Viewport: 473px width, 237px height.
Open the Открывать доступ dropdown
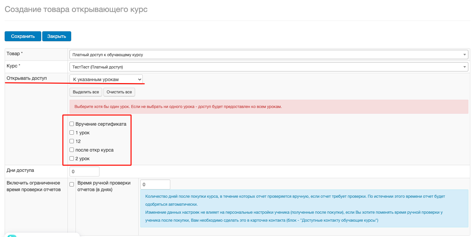click(106, 79)
